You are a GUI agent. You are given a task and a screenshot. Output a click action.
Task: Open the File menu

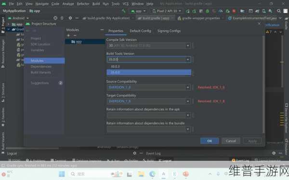11,4
